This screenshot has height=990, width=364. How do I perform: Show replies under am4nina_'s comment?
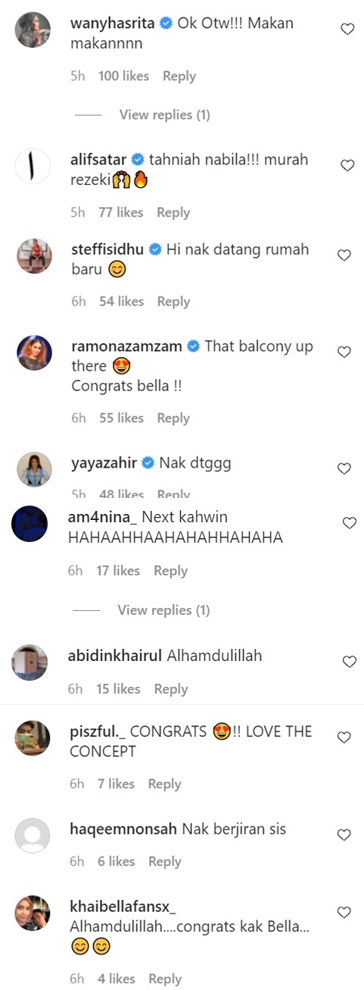coord(163,610)
